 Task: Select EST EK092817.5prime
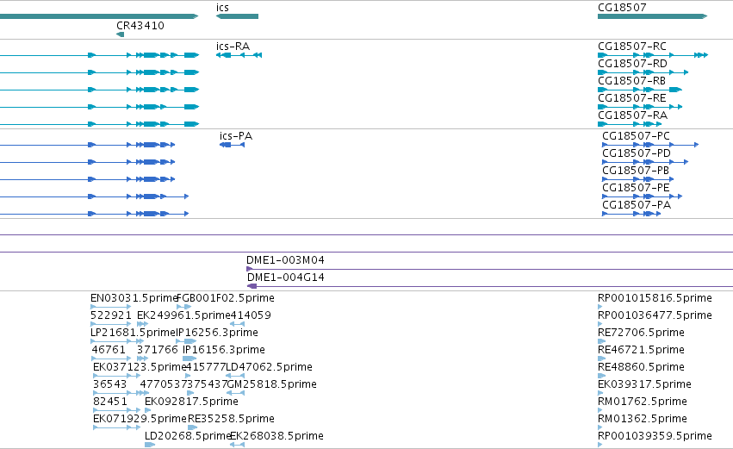[x=148, y=410]
